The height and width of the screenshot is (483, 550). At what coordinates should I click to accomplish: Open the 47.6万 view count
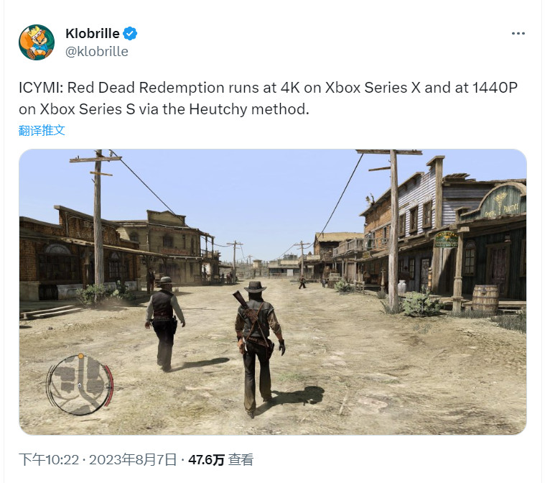coord(206,460)
